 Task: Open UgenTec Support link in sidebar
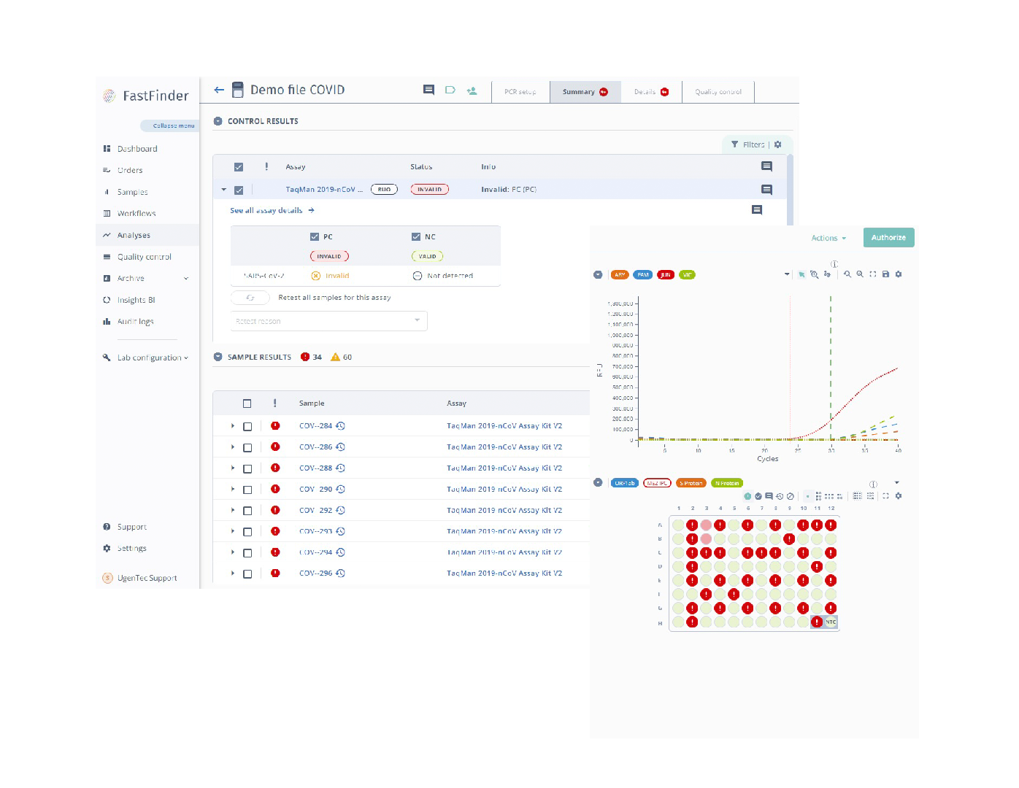tap(147, 578)
